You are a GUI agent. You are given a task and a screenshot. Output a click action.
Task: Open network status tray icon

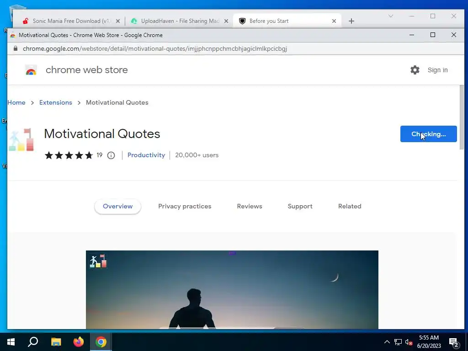(398, 342)
